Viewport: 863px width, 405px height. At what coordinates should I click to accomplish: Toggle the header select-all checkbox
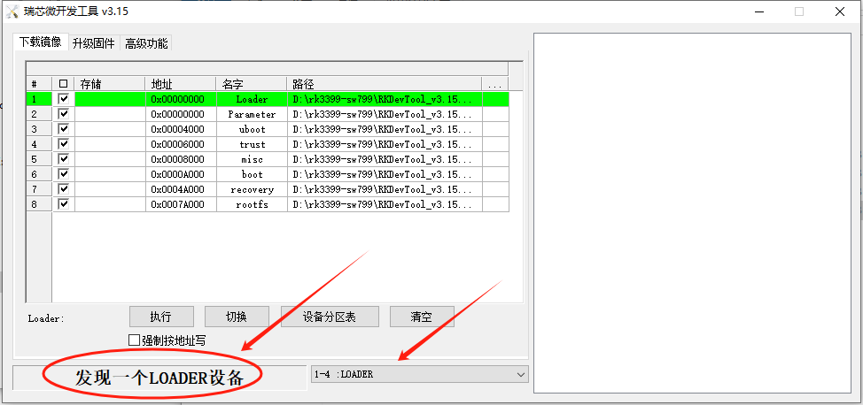click(x=63, y=84)
